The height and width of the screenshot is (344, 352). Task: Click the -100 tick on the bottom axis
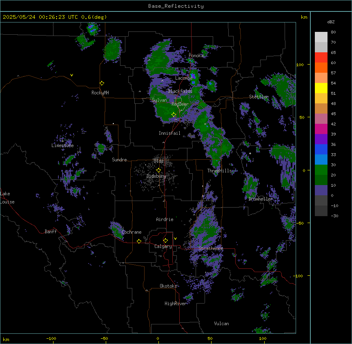[51, 338]
